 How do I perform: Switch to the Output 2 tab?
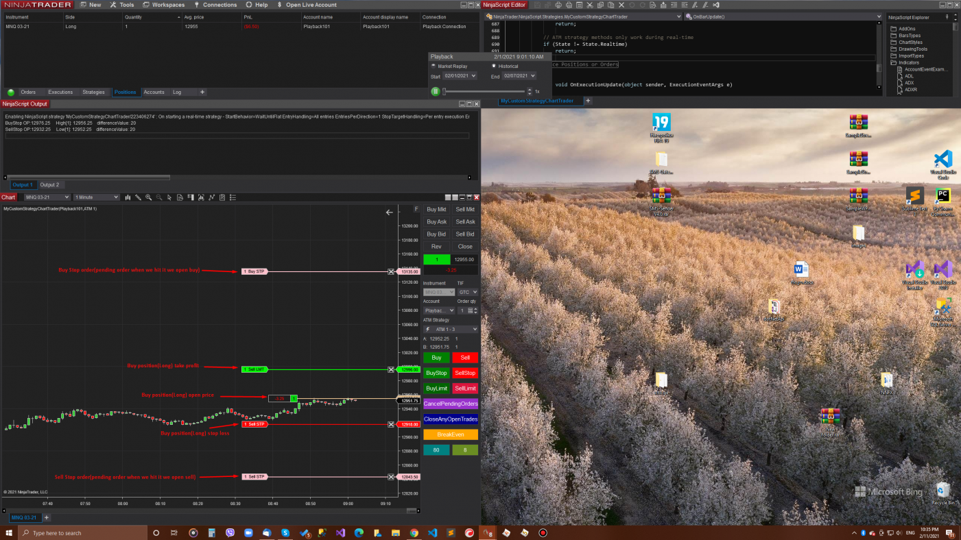tap(49, 185)
